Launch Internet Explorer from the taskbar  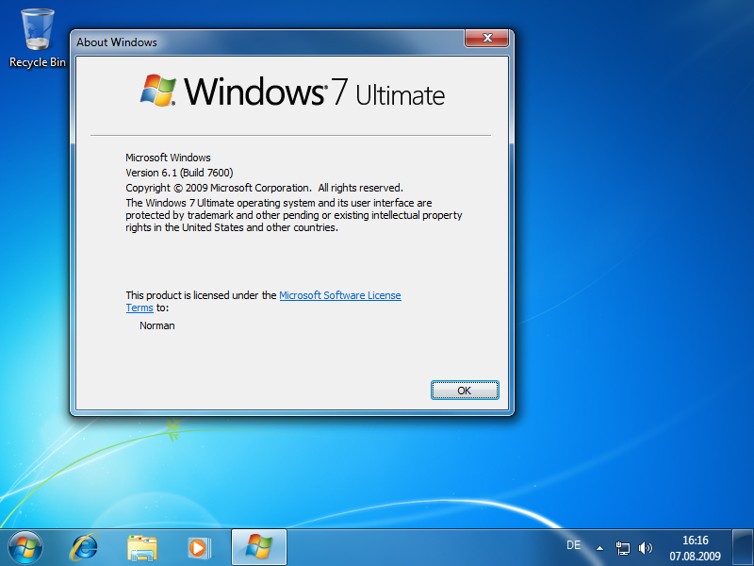[x=85, y=547]
